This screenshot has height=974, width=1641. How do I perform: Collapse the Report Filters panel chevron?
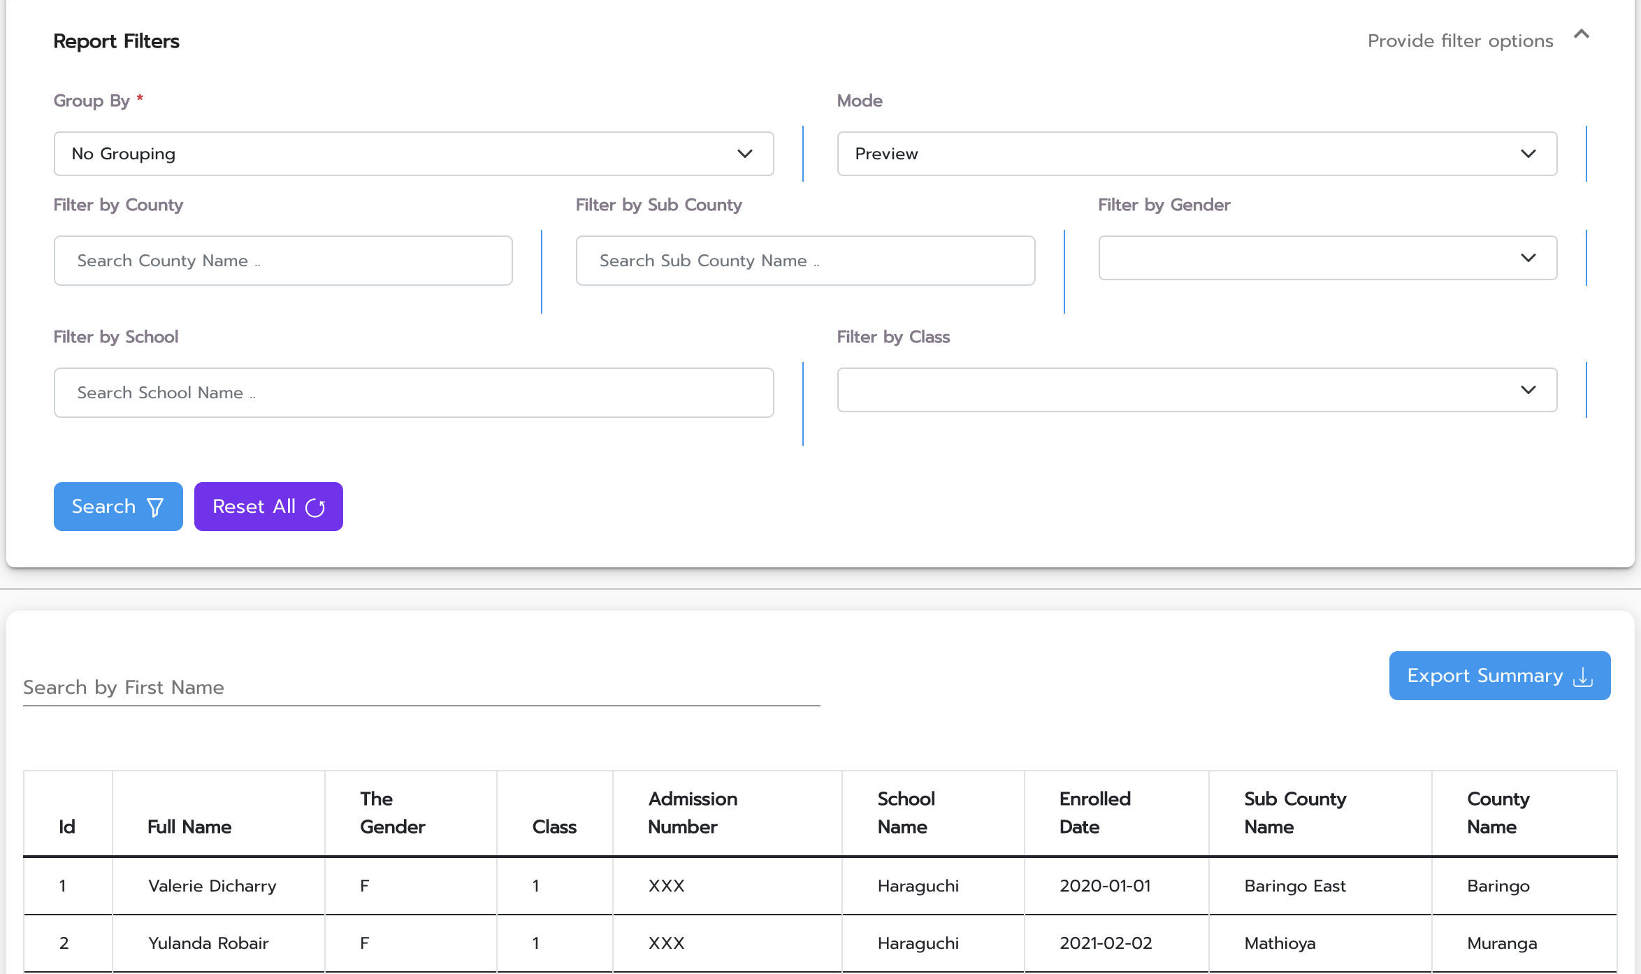coord(1581,34)
